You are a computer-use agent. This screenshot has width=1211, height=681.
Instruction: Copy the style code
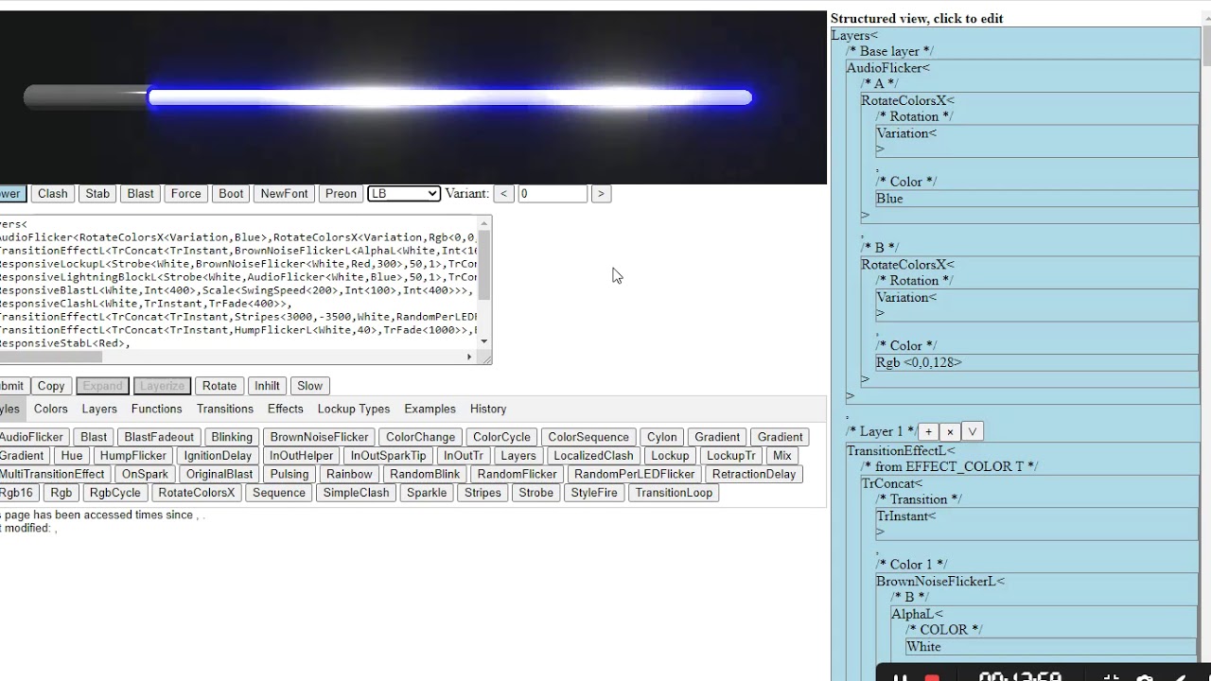click(51, 386)
